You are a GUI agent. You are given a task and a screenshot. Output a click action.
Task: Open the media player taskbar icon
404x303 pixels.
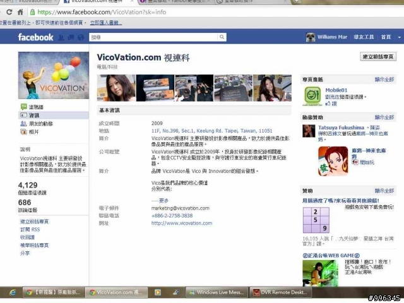pyautogui.click(x=158, y=292)
